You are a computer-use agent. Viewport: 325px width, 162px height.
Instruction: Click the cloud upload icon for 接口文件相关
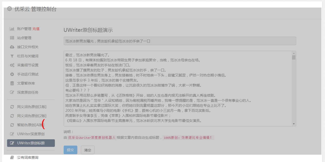coord(12,47)
